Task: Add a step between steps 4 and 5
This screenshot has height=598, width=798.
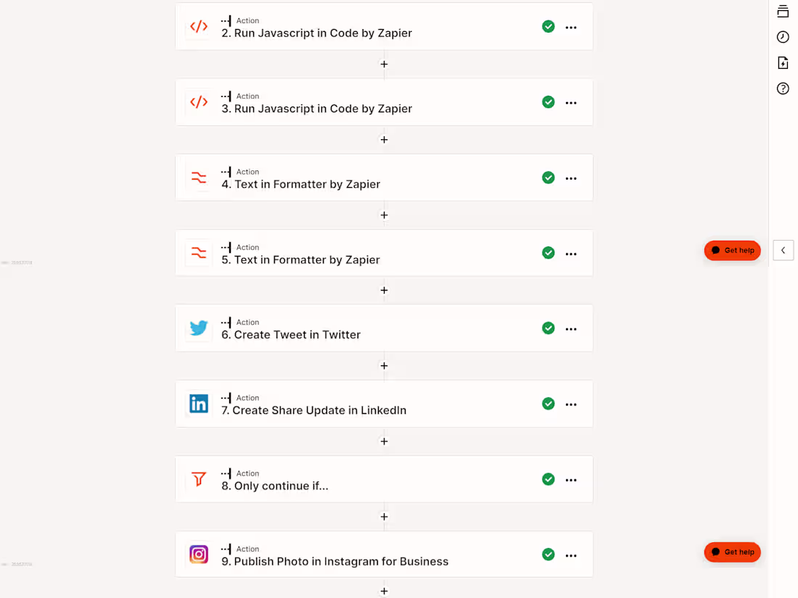Action: pyautogui.click(x=384, y=215)
